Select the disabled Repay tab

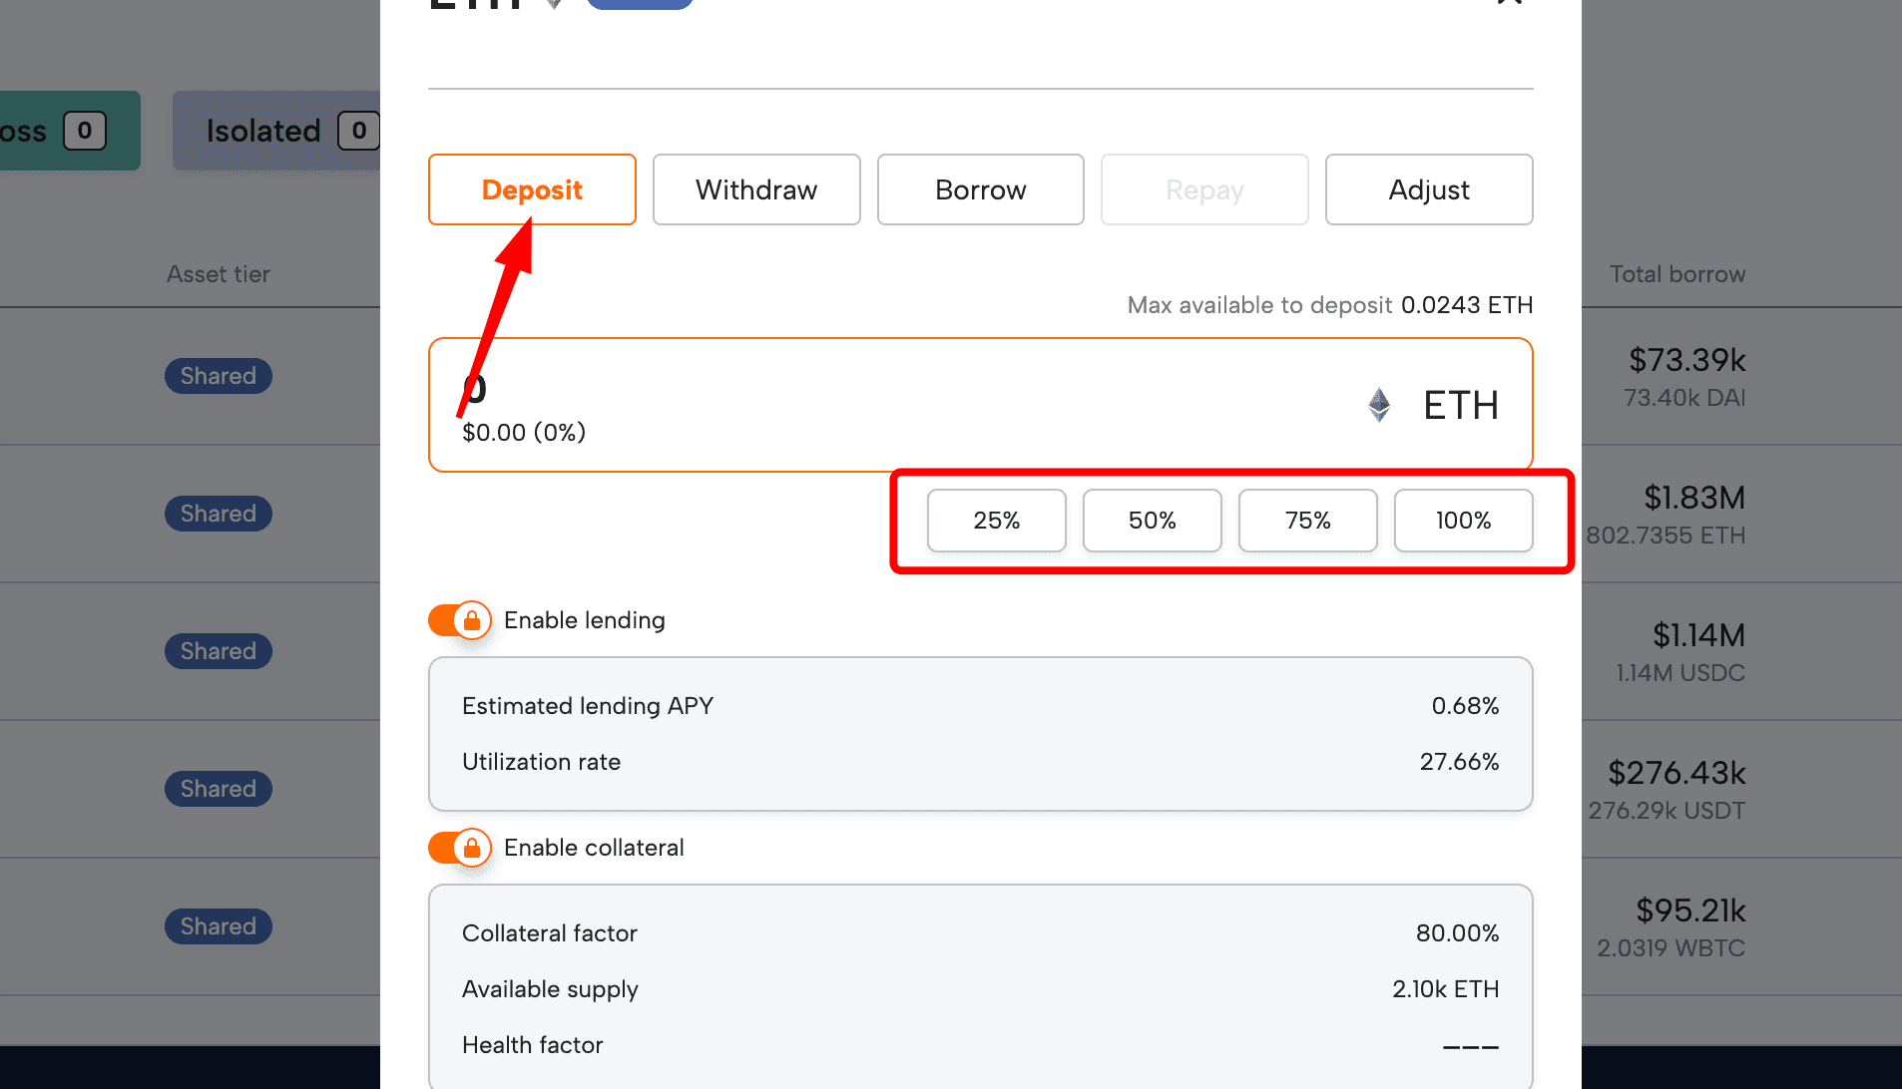pyautogui.click(x=1204, y=189)
